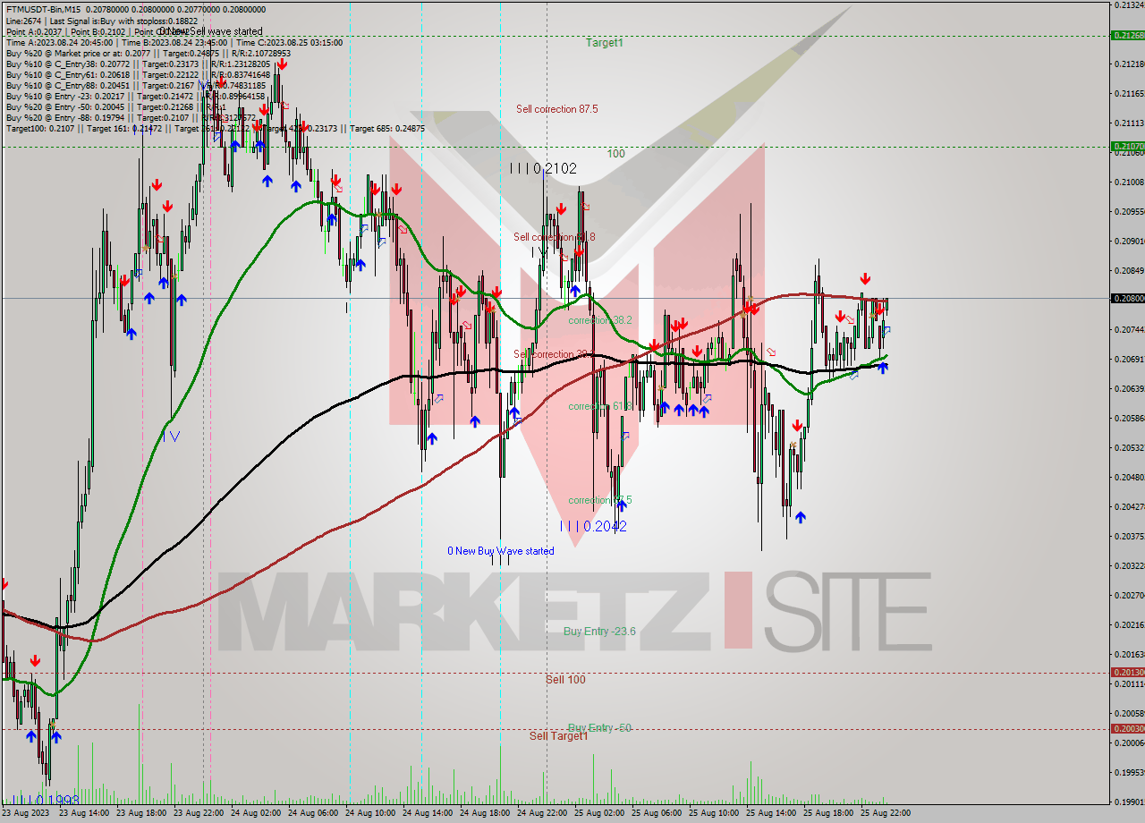Click 0.21324 on the price axis
This screenshot has height=823, width=1145.
(x=1130, y=5)
